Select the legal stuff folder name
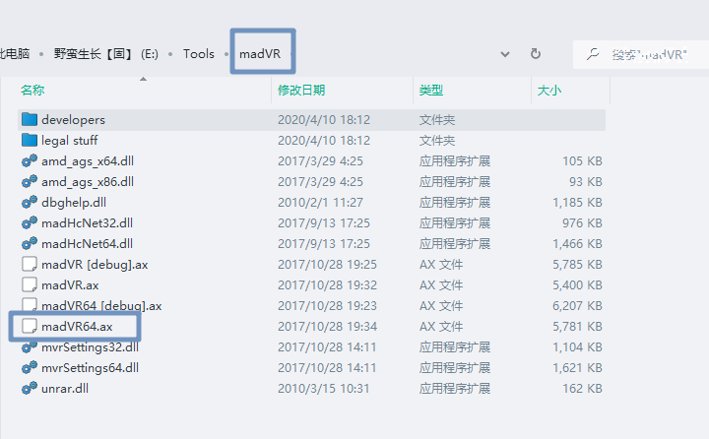 point(70,141)
